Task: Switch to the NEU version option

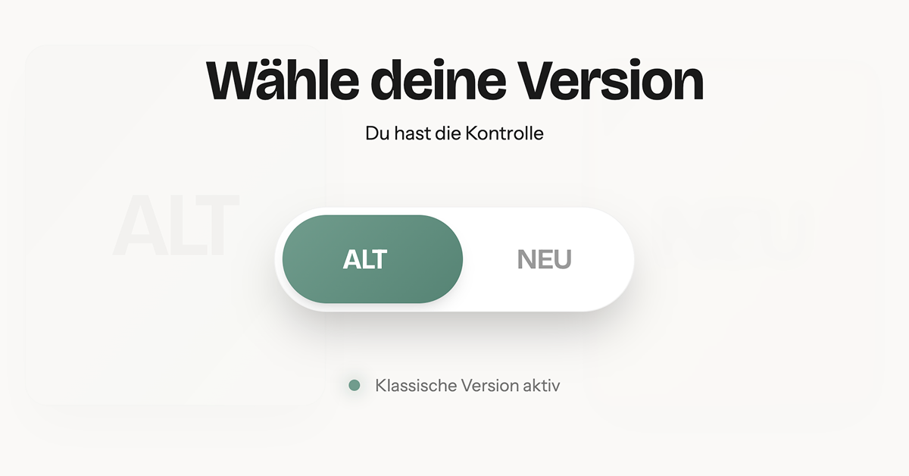Action: (x=544, y=259)
